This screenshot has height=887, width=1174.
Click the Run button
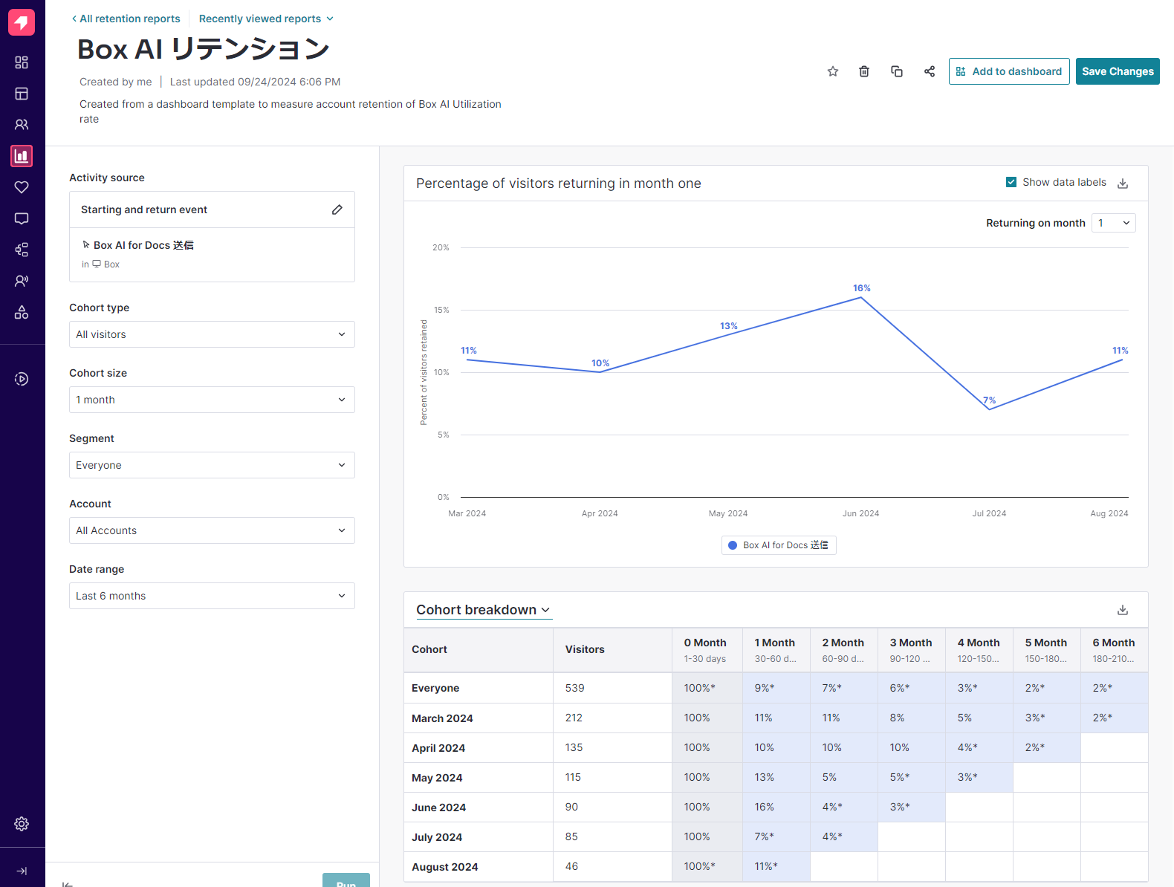click(x=346, y=880)
